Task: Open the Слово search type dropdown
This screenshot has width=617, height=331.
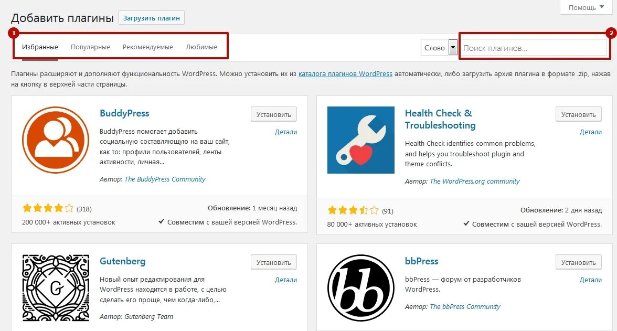Action: (x=439, y=48)
